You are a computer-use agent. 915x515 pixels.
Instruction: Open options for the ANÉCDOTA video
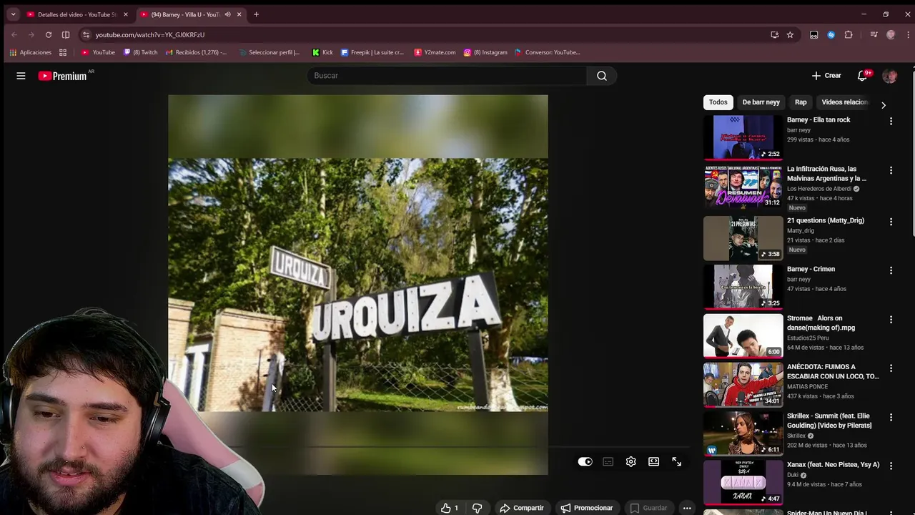[x=891, y=368]
